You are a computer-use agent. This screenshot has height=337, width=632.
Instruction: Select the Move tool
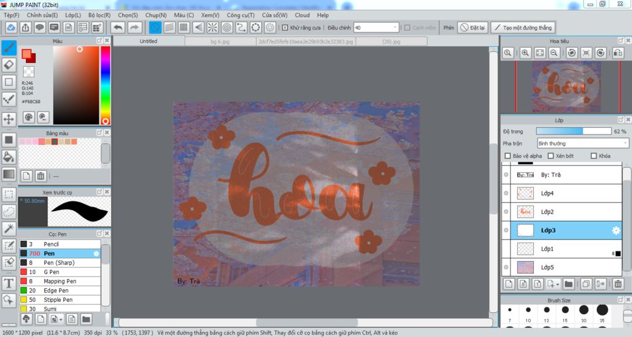[x=9, y=119]
